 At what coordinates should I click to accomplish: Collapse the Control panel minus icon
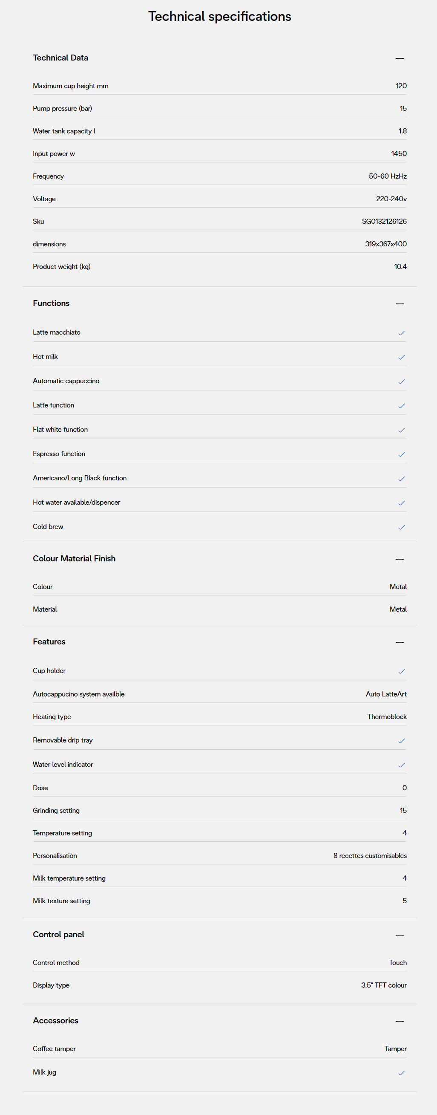(400, 935)
